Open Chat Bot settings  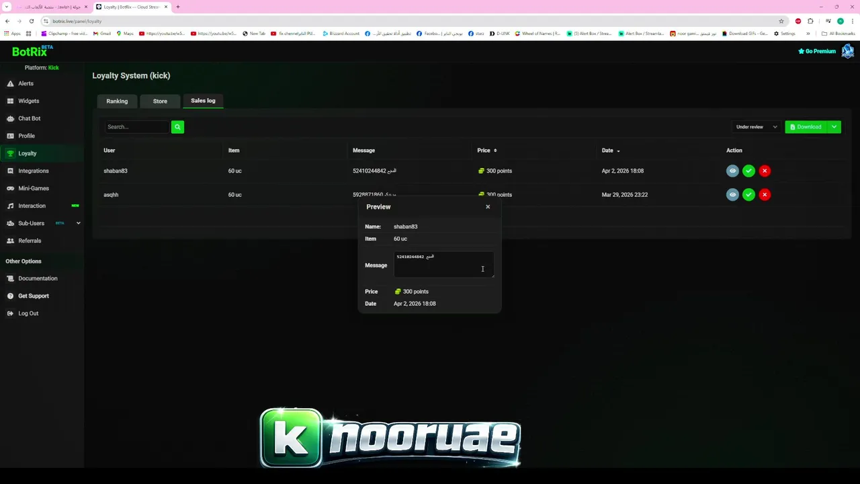point(29,118)
